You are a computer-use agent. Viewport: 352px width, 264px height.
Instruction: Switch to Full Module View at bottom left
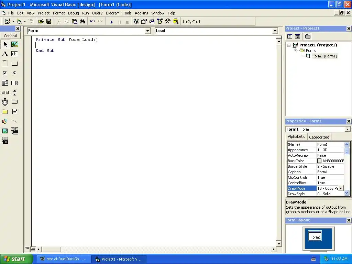tap(33, 249)
